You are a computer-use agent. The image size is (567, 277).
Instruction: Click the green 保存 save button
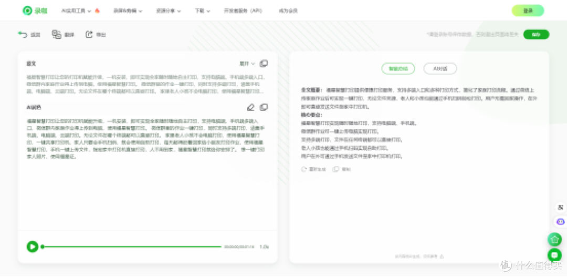click(x=536, y=34)
